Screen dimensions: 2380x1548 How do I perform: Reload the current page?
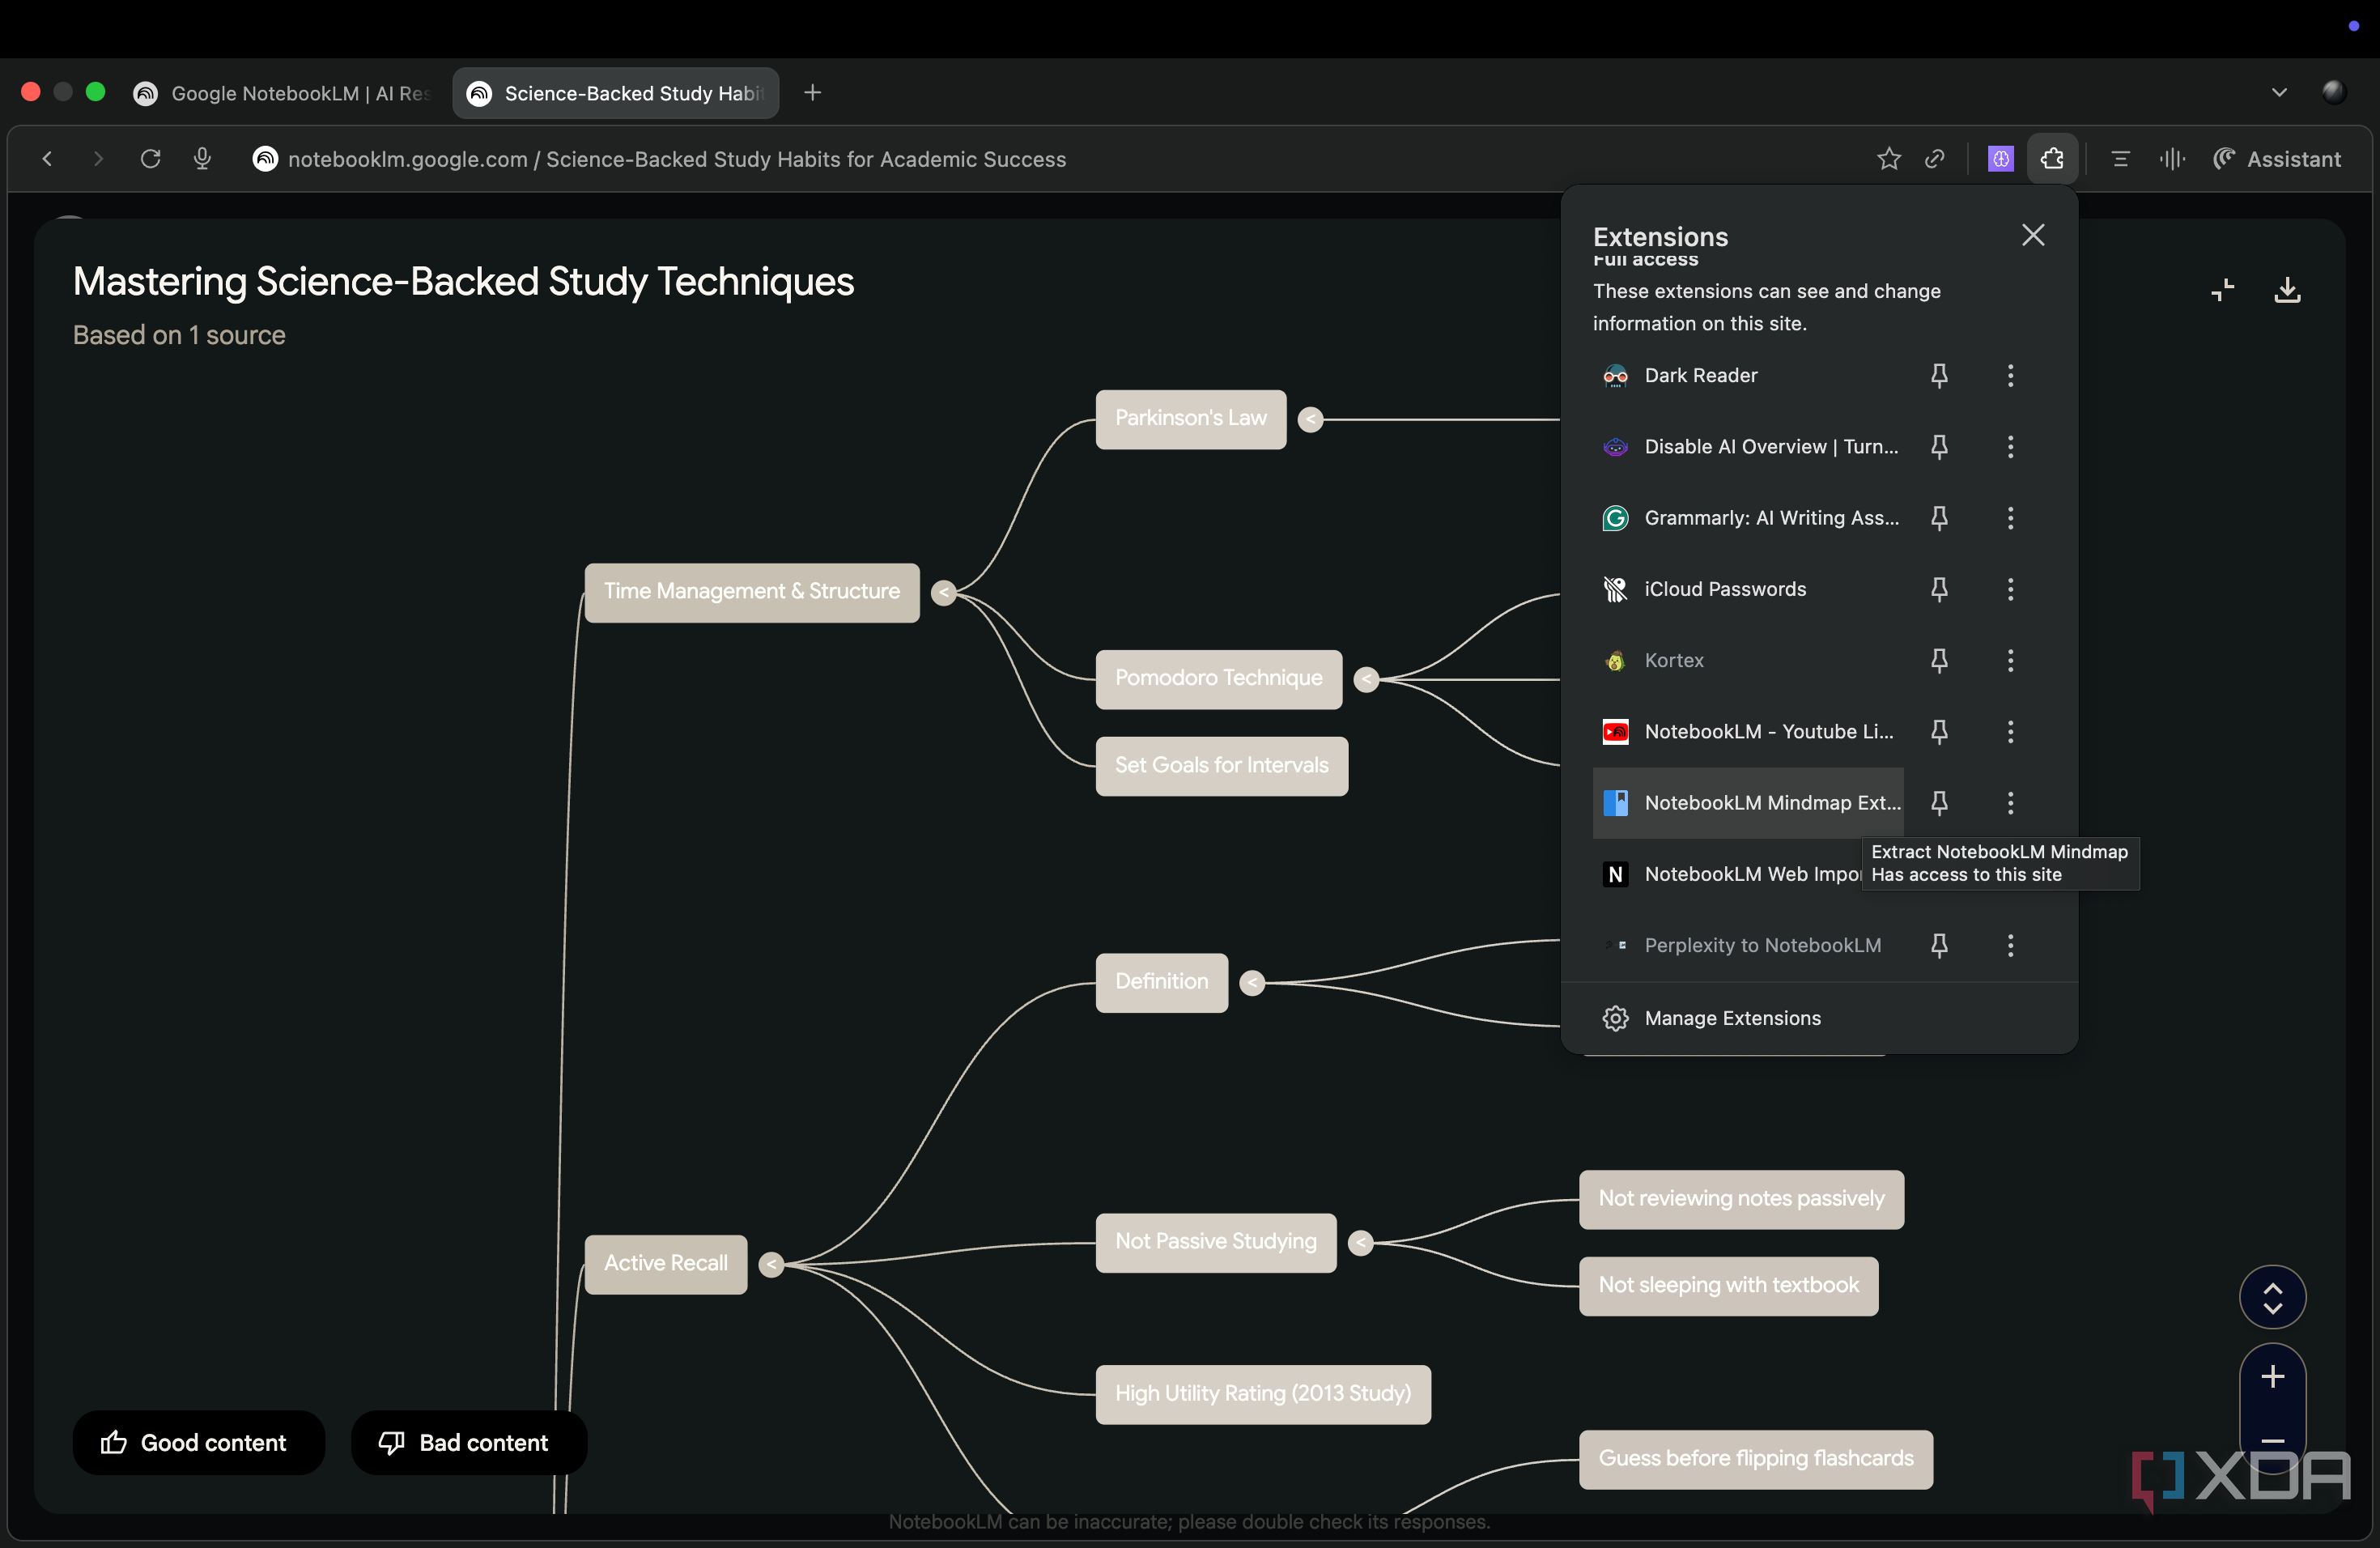[x=150, y=159]
